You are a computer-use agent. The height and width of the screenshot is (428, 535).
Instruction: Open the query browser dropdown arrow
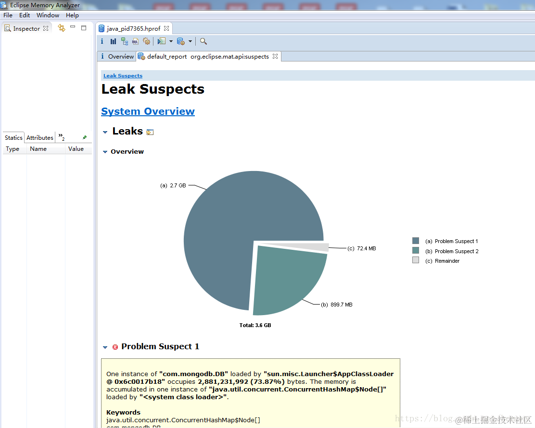tap(190, 41)
